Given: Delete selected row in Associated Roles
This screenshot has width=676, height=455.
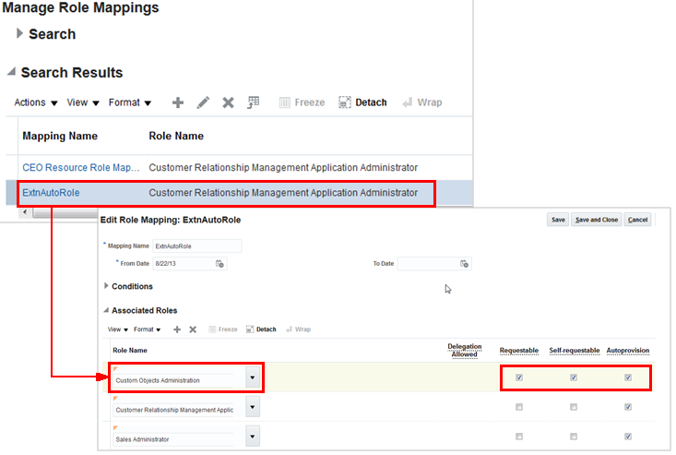Looking at the screenshot, I should [x=193, y=329].
